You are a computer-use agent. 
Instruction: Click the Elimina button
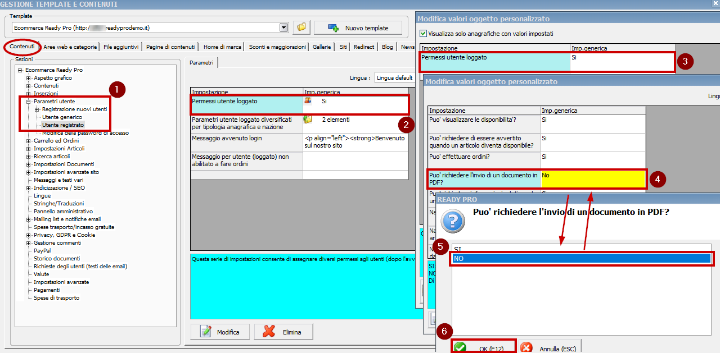coord(283,332)
